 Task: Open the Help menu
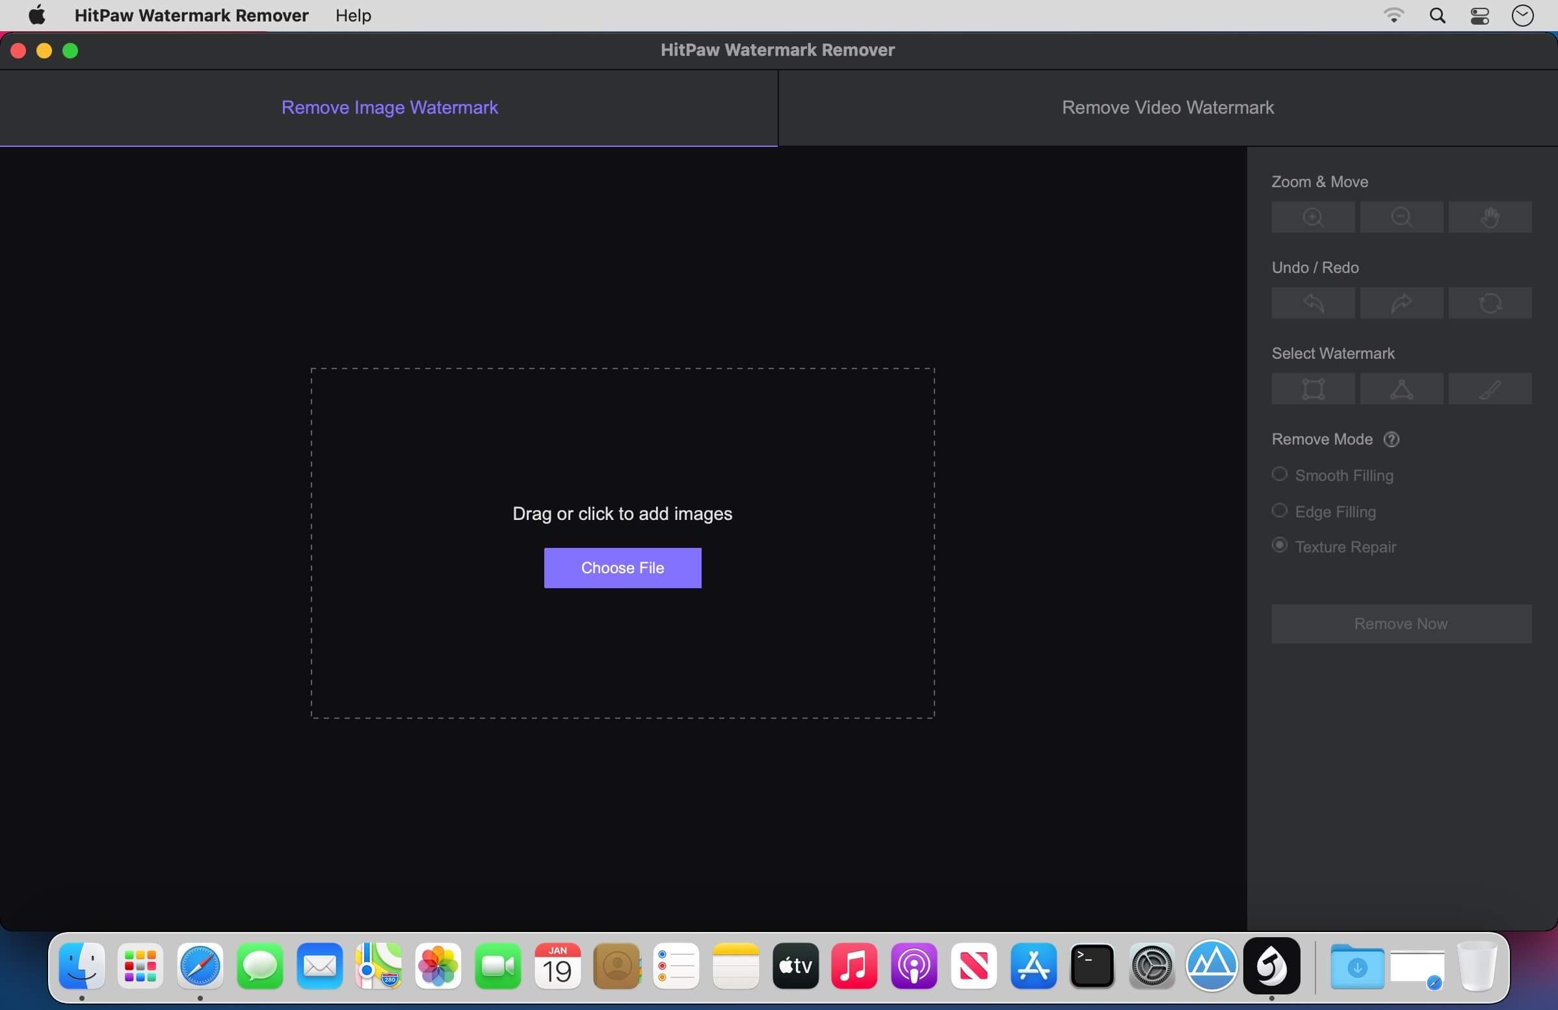(352, 15)
